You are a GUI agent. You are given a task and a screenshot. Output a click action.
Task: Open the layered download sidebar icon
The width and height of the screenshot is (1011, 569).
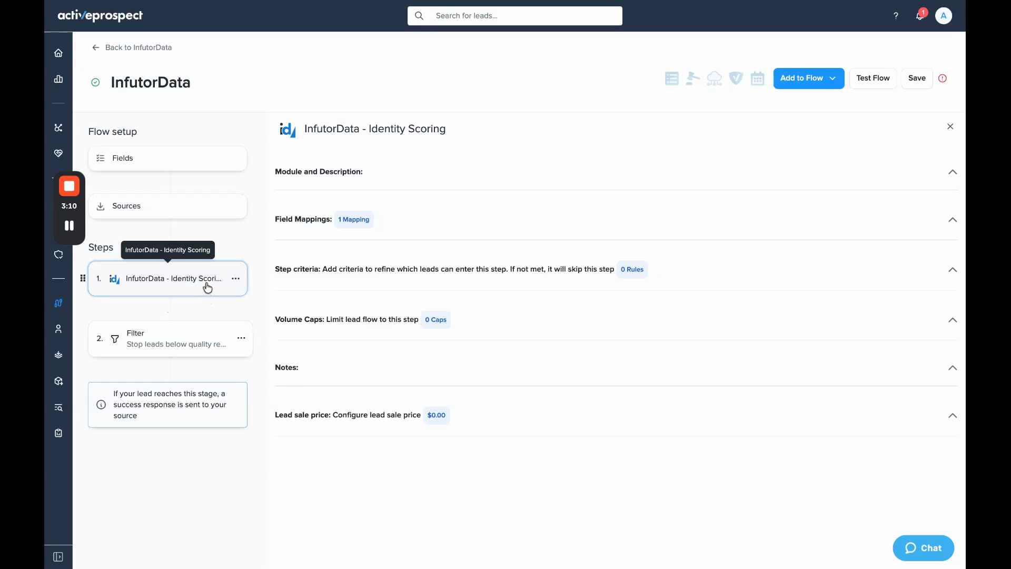pos(58,355)
